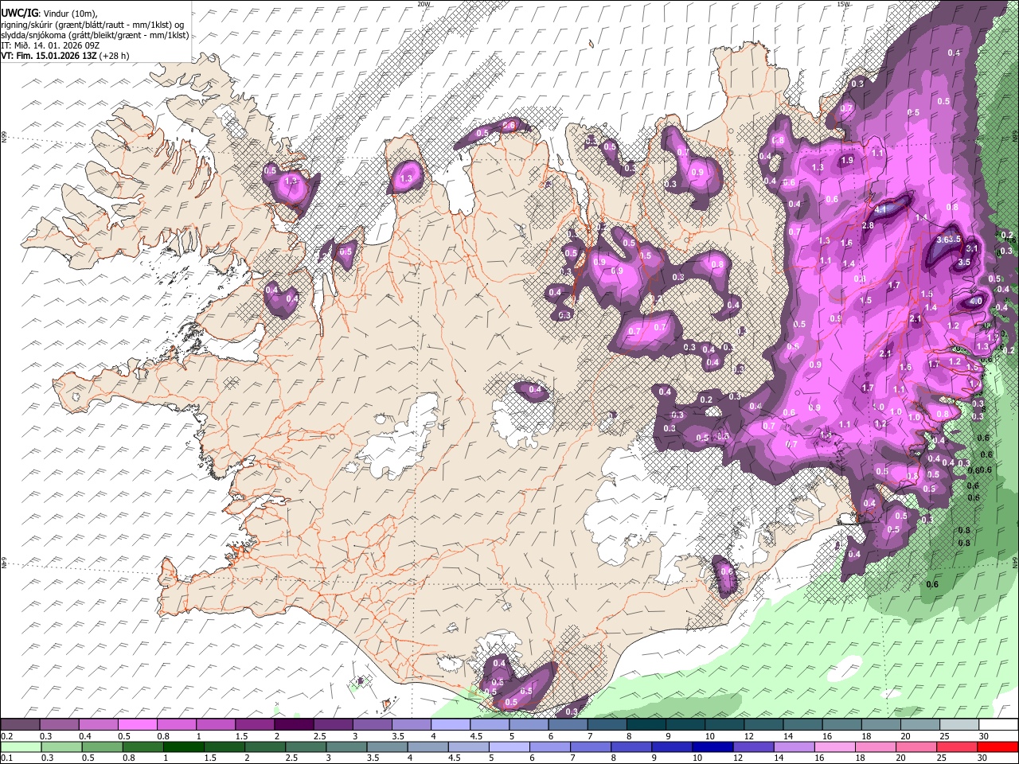Screen dimensions: 1019x764
Task: Click the '2.8' precipitation value on the map
Action: click(x=868, y=225)
